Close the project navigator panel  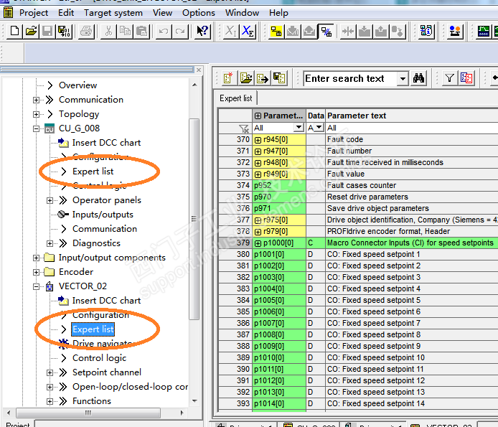pyautogui.click(x=199, y=70)
